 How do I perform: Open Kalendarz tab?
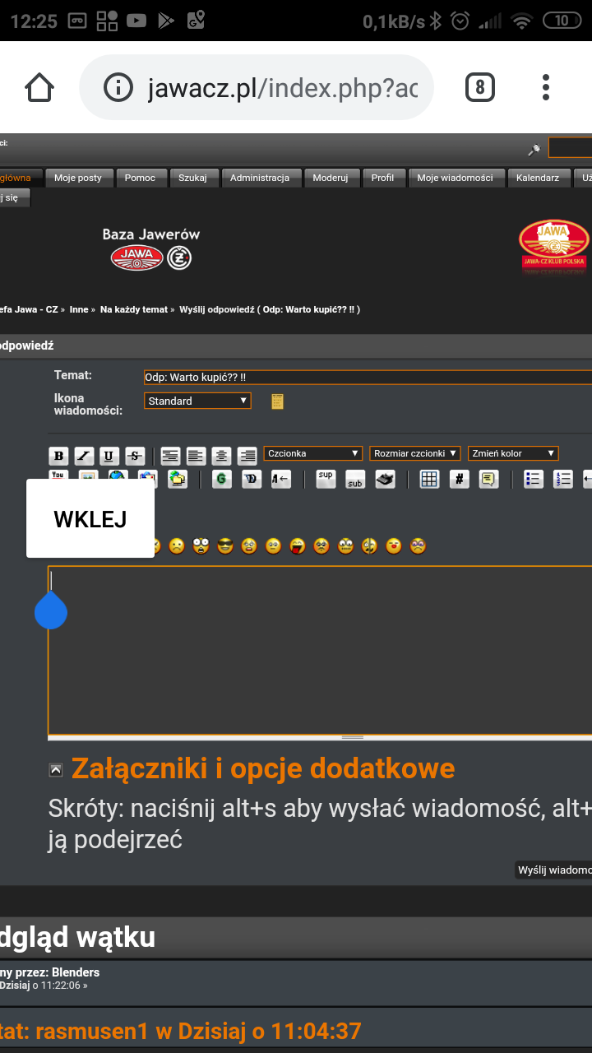(x=538, y=178)
